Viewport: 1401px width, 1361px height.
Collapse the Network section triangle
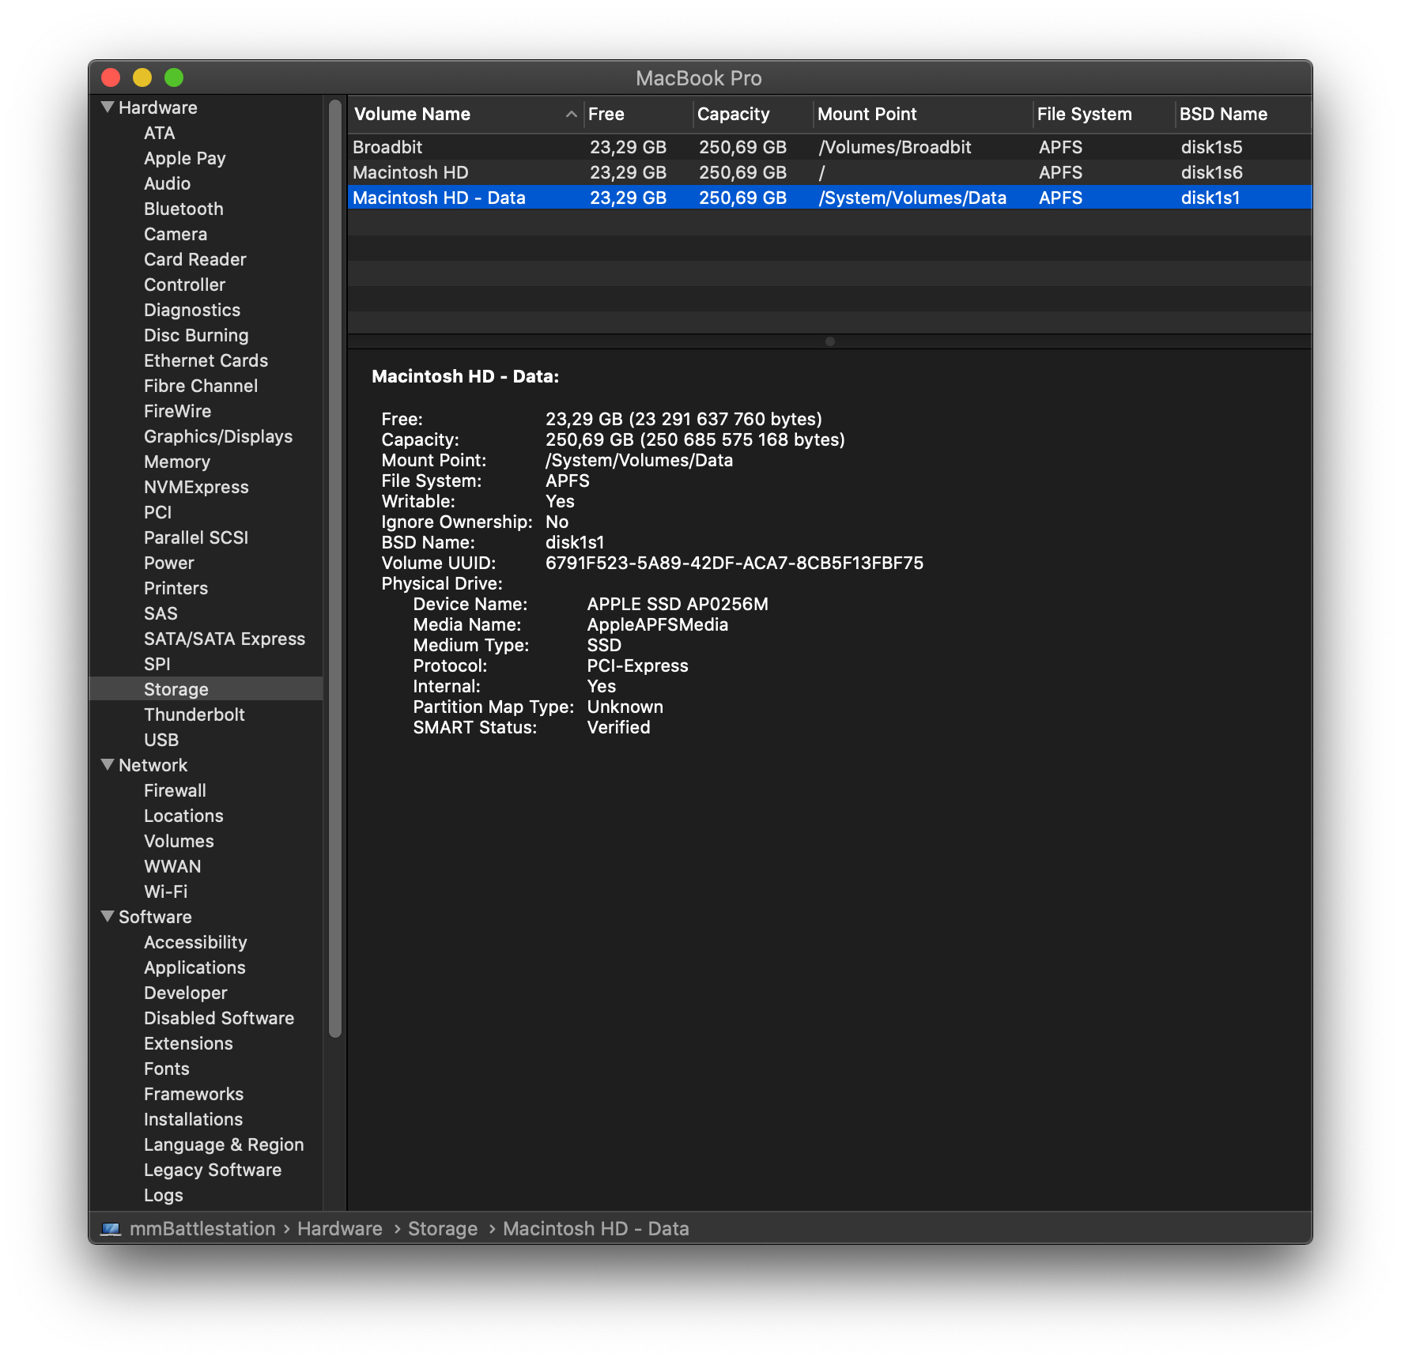pyautogui.click(x=108, y=764)
